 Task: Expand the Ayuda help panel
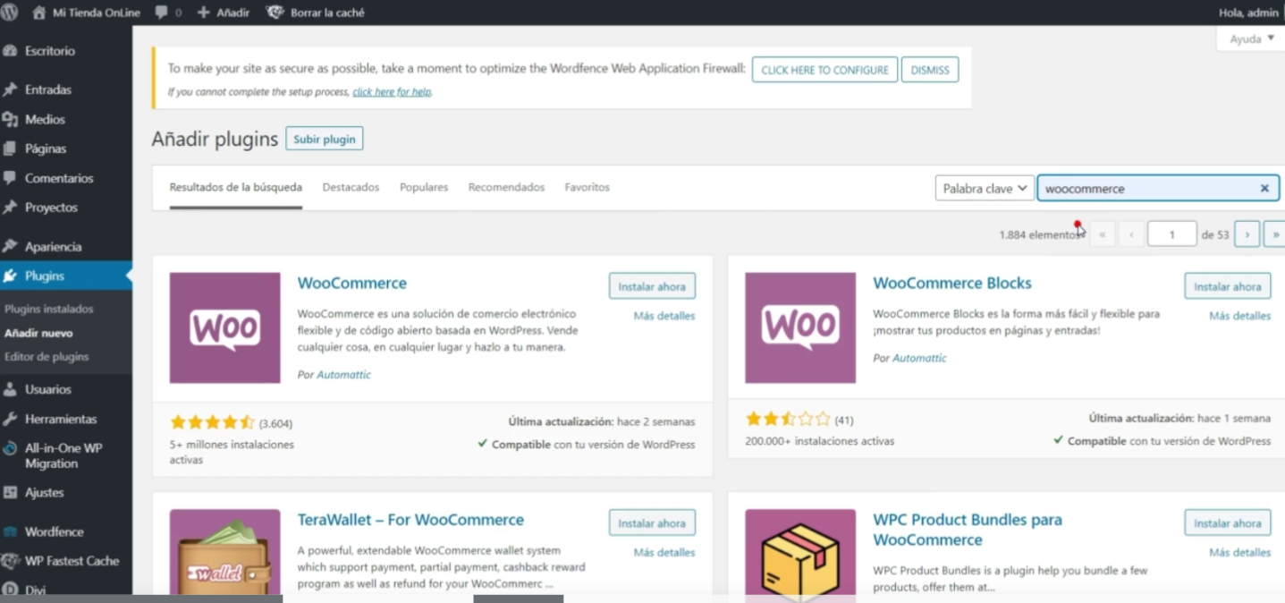[x=1251, y=38]
